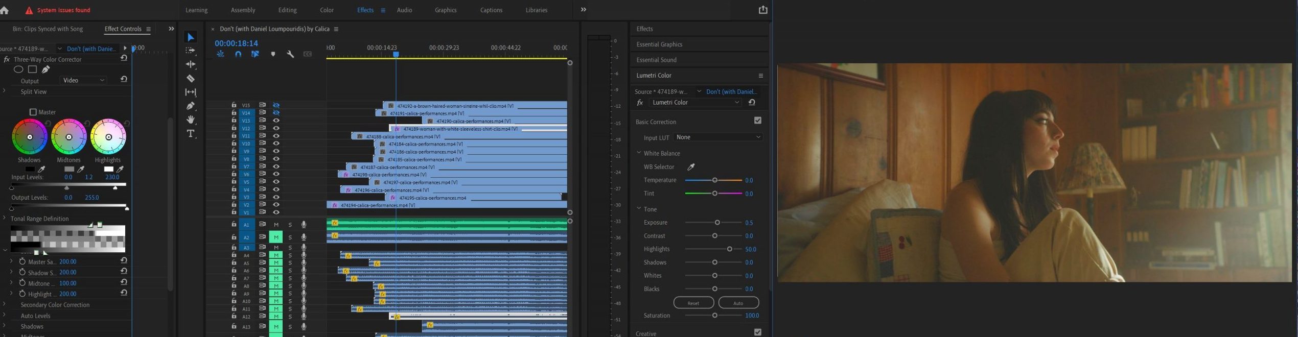This screenshot has width=1298, height=337.
Task: Toggle the Creative section checkbox
Action: point(758,332)
